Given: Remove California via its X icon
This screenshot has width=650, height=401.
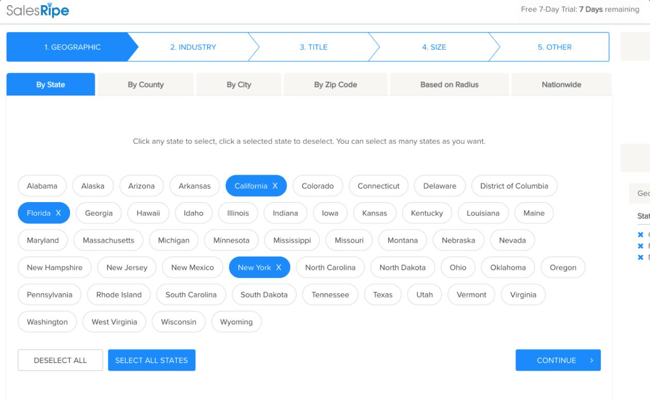Looking at the screenshot, I should coord(275,186).
